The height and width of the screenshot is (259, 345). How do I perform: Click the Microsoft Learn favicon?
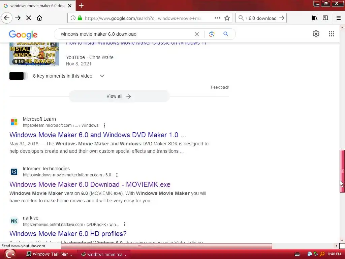(x=14, y=122)
